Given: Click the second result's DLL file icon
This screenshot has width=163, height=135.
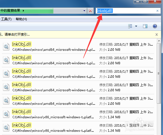Looking at the screenshot, I should 6,60.
